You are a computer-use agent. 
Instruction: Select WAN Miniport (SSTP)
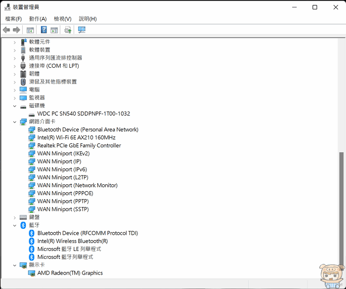point(63,209)
